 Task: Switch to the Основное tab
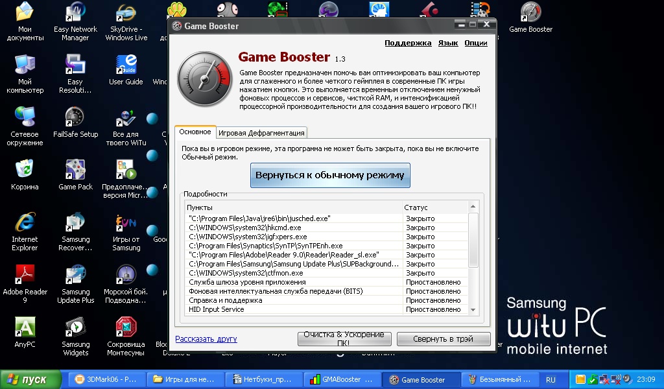195,132
